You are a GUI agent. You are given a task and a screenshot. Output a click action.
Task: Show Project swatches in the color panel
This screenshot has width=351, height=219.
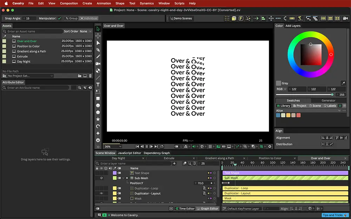pos(300,106)
